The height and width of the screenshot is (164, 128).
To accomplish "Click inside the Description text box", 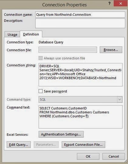I will click(x=80, y=23).
